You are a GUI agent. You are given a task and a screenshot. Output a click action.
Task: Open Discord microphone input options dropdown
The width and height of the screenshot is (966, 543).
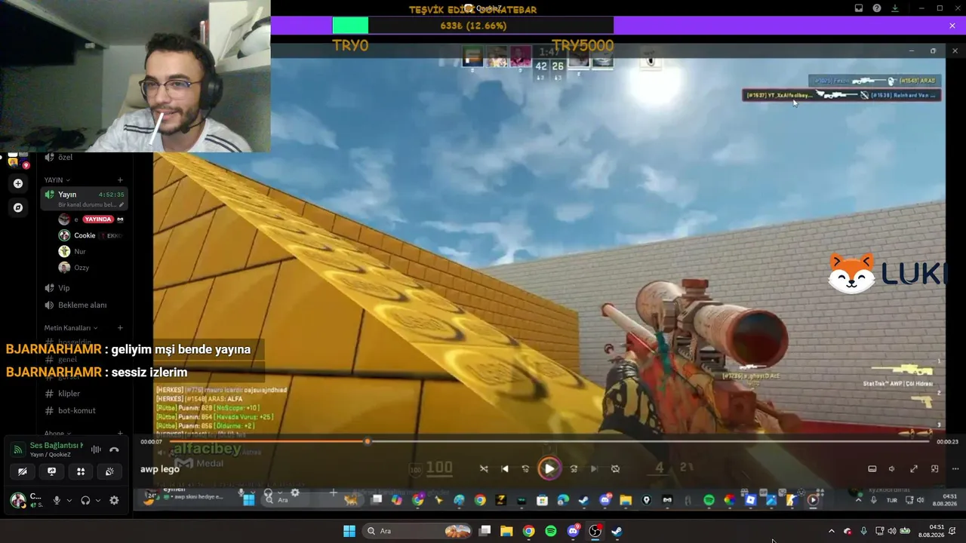click(69, 500)
